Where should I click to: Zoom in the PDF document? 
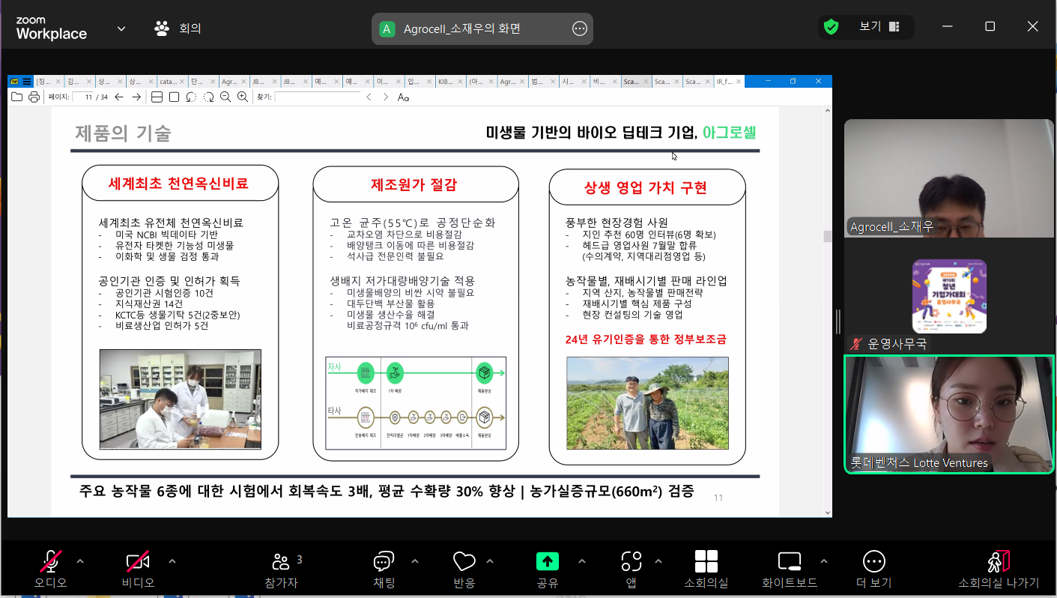tap(243, 97)
